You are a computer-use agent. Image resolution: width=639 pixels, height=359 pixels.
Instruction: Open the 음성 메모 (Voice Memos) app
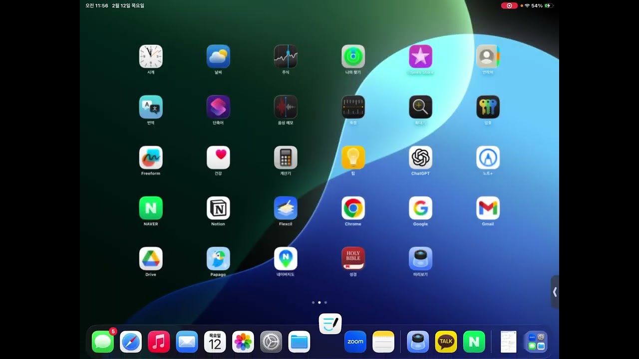click(286, 107)
